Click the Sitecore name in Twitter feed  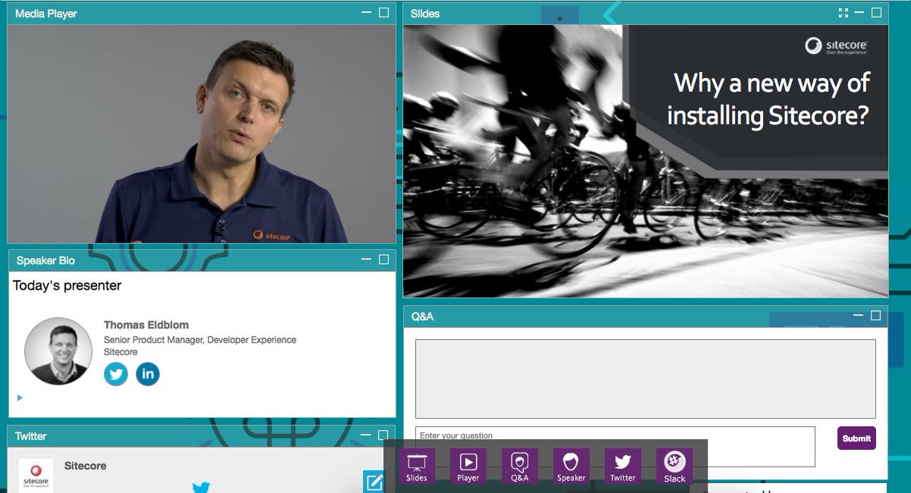(x=84, y=466)
